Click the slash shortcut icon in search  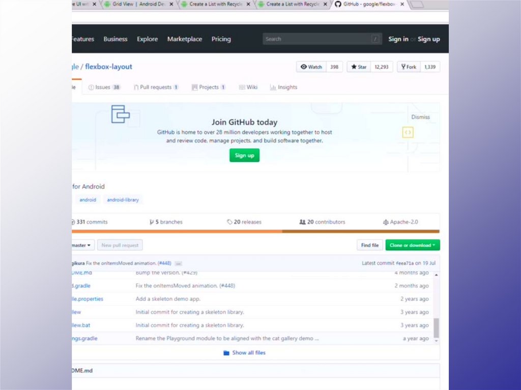[x=375, y=39]
